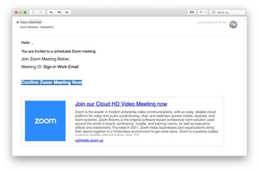Click the Reply All double-arrow icon

pos(59,13)
